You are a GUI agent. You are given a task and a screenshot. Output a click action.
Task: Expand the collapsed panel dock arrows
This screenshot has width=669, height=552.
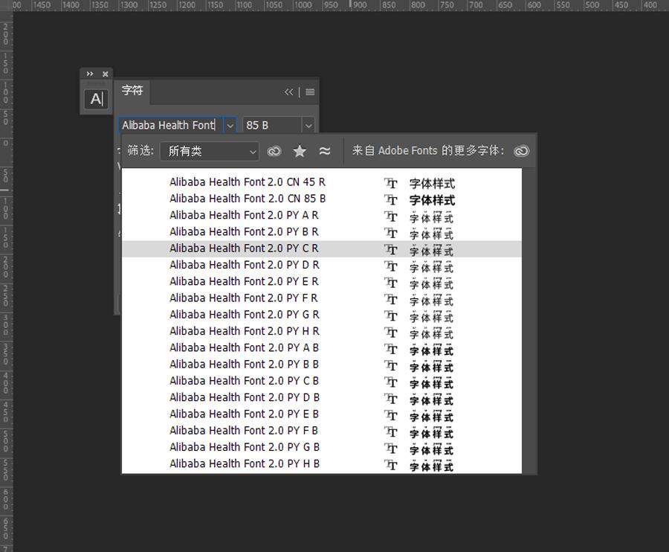[x=90, y=74]
